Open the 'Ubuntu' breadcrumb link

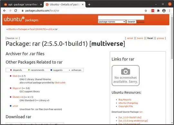pos(12,29)
